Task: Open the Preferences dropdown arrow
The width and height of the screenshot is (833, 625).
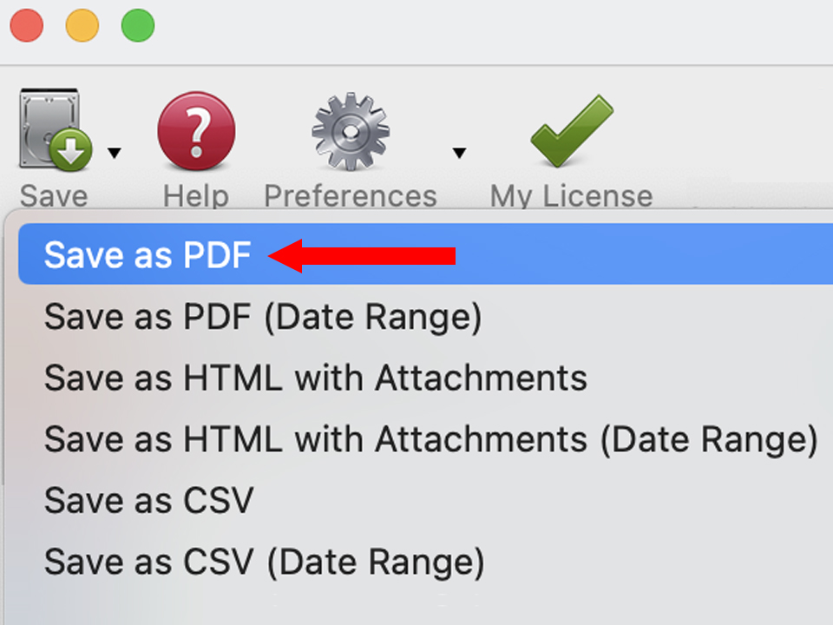Action: point(460,153)
